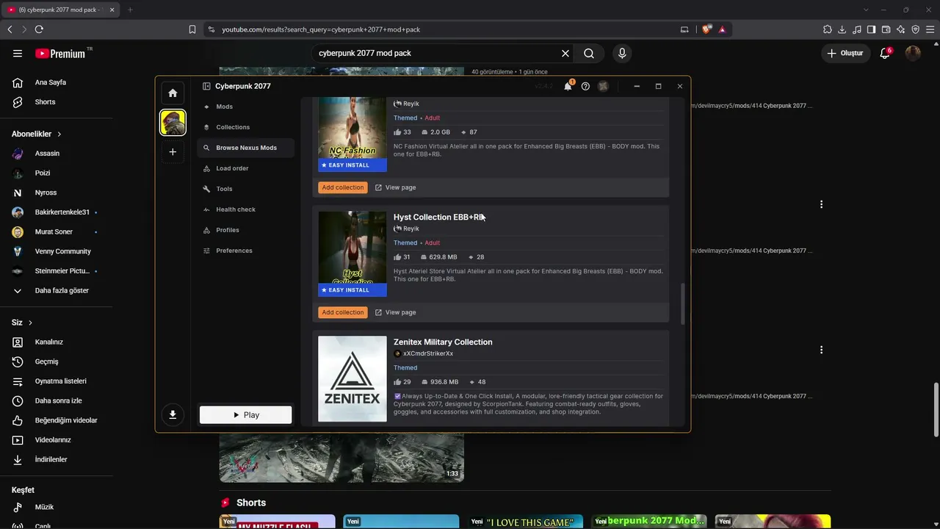Focus the YouTube search box

pyautogui.click(x=437, y=53)
